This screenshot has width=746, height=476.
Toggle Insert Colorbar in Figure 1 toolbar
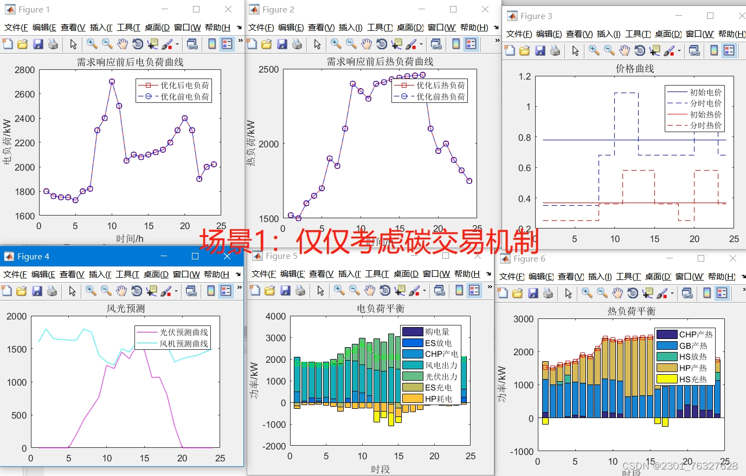(212, 44)
